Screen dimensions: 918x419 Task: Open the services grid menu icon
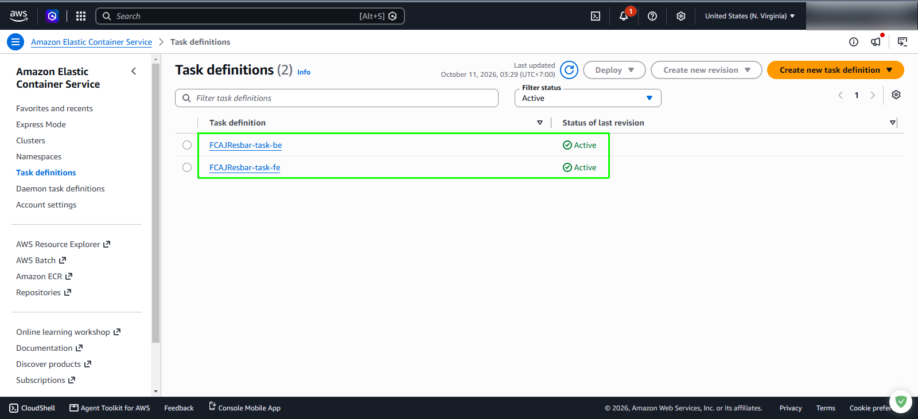point(81,16)
